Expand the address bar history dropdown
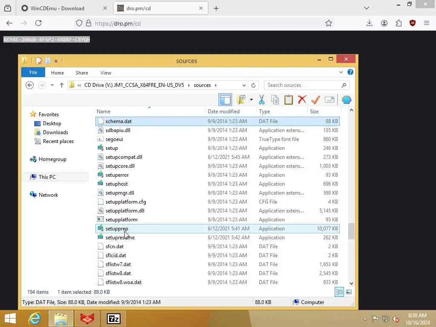The width and height of the screenshot is (436, 327). (244, 85)
